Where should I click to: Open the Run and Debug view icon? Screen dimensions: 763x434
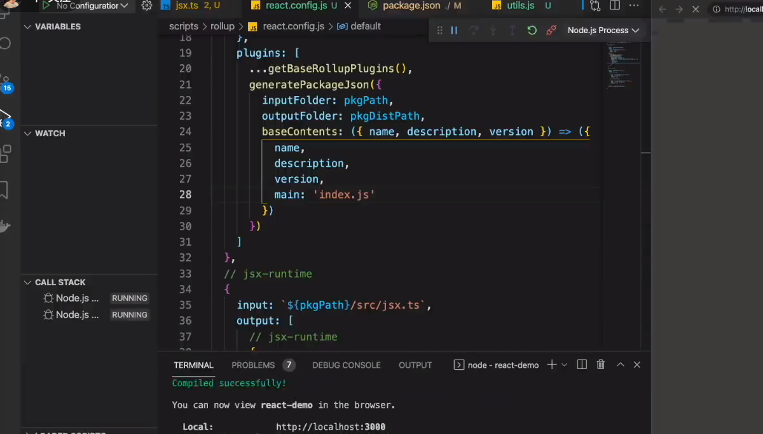pyautogui.click(x=5, y=118)
